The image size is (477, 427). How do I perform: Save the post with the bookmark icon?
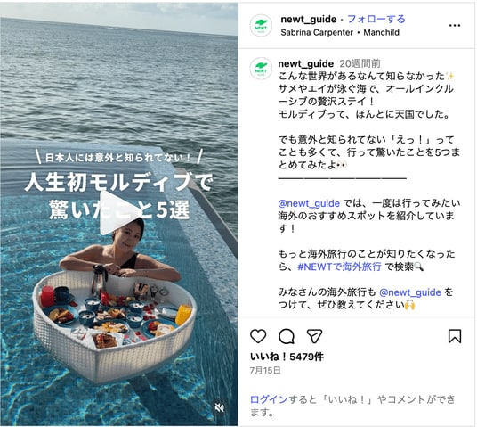[455, 336]
